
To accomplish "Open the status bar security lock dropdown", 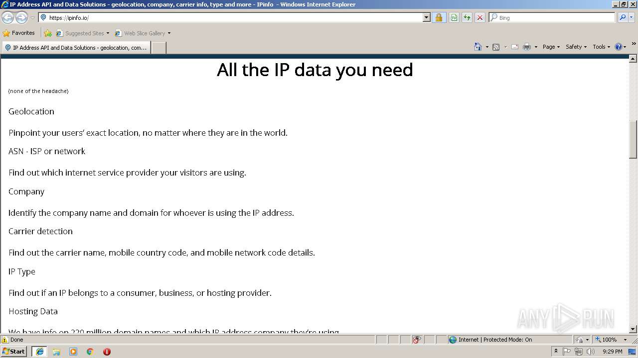I will [x=582, y=340].
